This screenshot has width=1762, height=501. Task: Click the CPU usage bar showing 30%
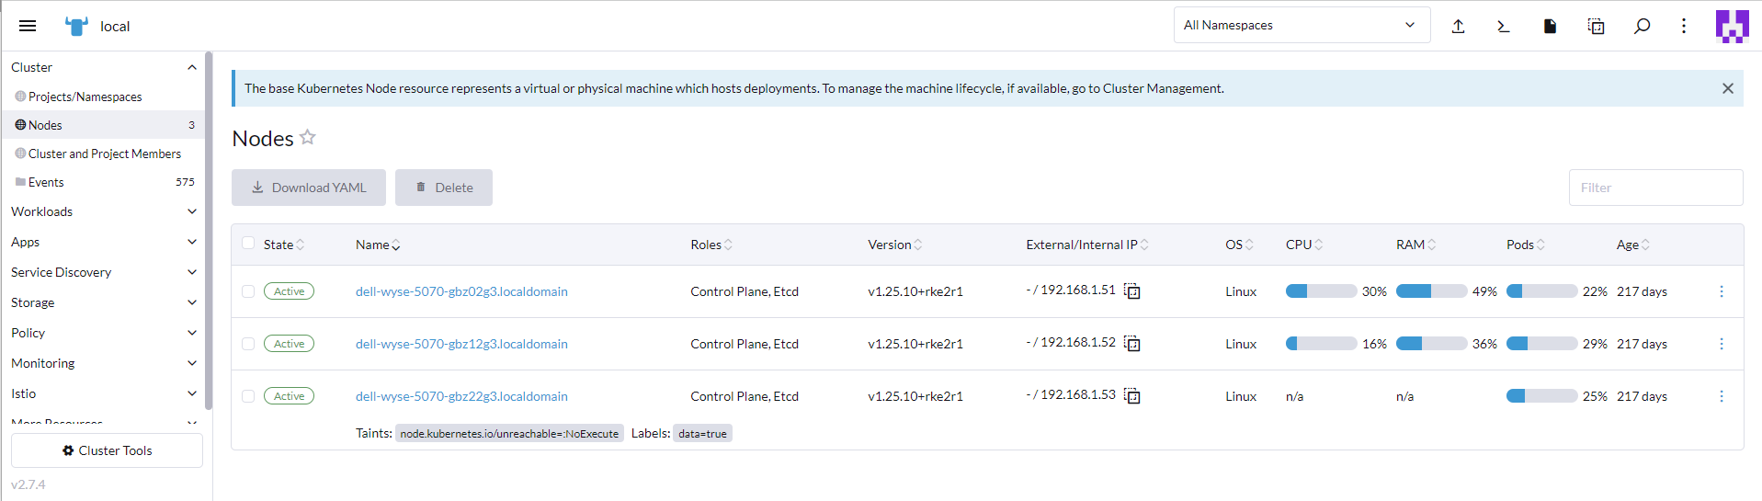(x=1321, y=291)
